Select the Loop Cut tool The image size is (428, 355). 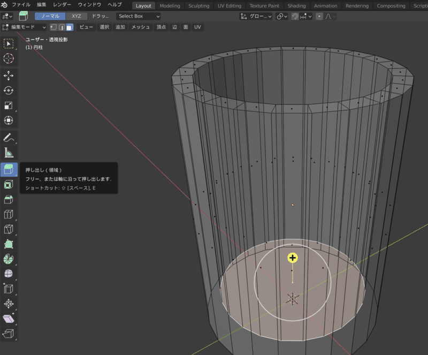pyautogui.click(x=9, y=214)
